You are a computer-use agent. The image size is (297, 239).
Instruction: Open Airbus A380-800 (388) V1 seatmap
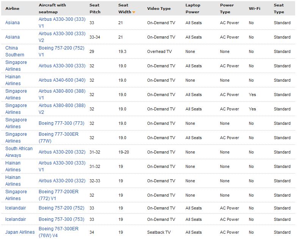pos(62,95)
